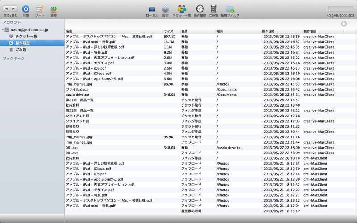
Task: Click timestamp 2013/05/28 22:46:06
Action: (x=282, y=79)
